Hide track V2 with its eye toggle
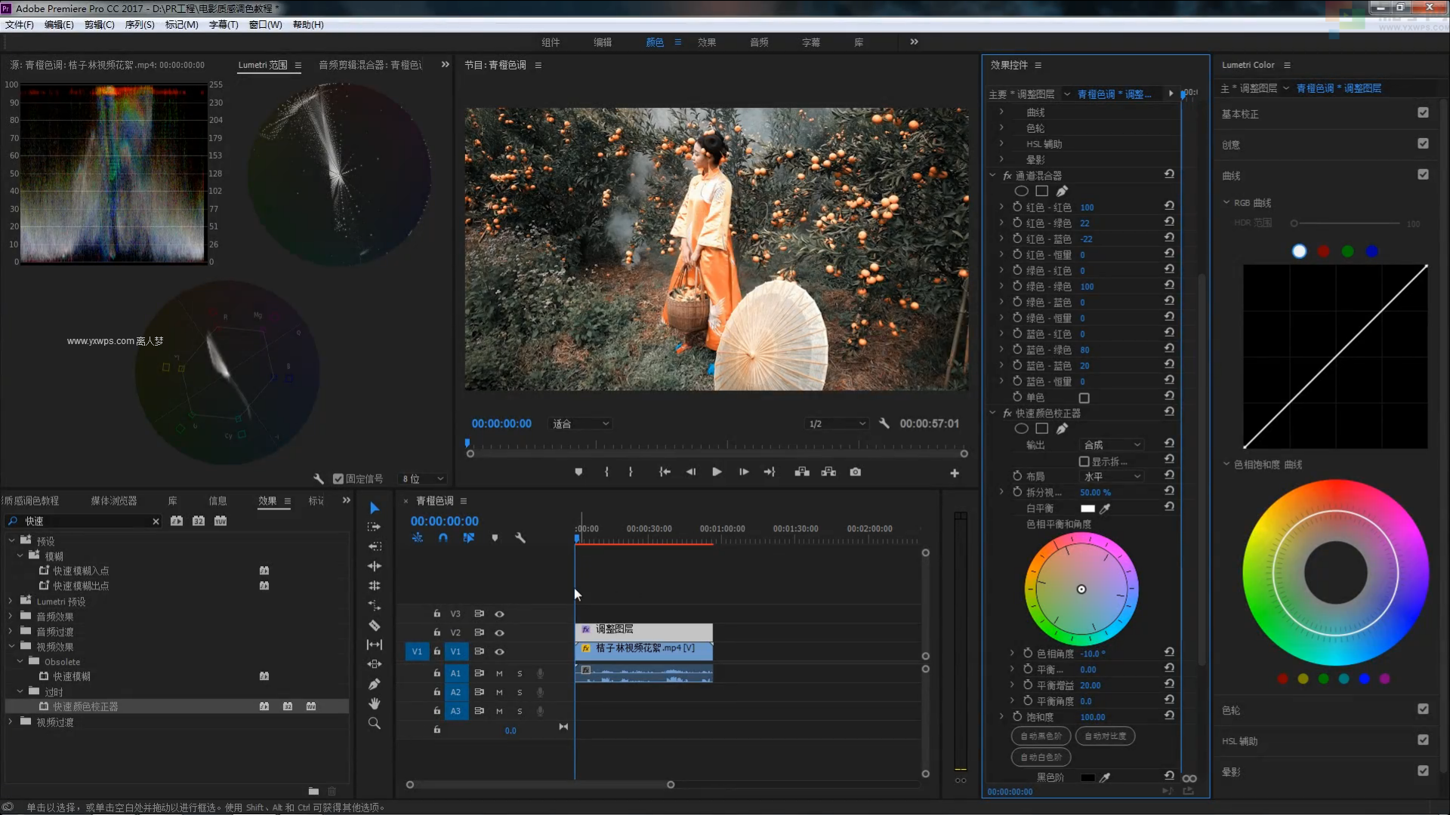The width and height of the screenshot is (1450, 815). (499, 632)
